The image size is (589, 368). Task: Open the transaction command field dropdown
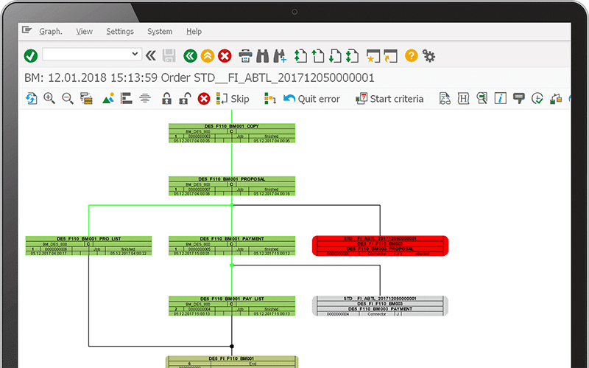135,54
